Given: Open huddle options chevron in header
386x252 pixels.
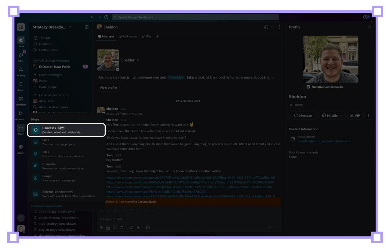Looking at the screenshot, I should 272,27.
